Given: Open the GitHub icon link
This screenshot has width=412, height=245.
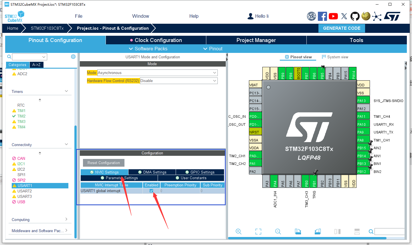Looking at the screenshot, I should pos(355,16).
